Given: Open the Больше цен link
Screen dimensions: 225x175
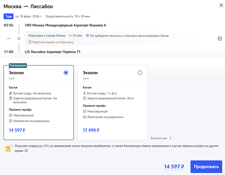Looking at the screenshot, I should (161, 138).
